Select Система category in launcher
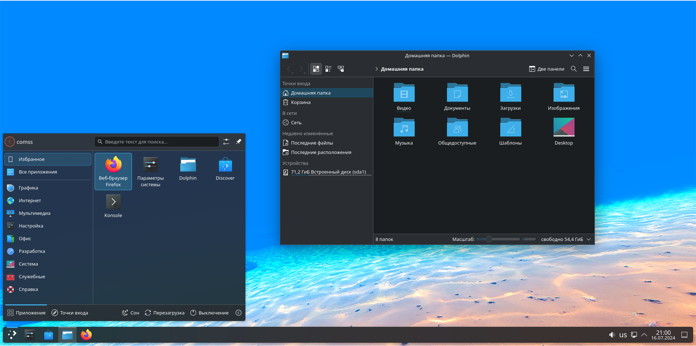Screen dimensions: 696x346 click(48, 264)
